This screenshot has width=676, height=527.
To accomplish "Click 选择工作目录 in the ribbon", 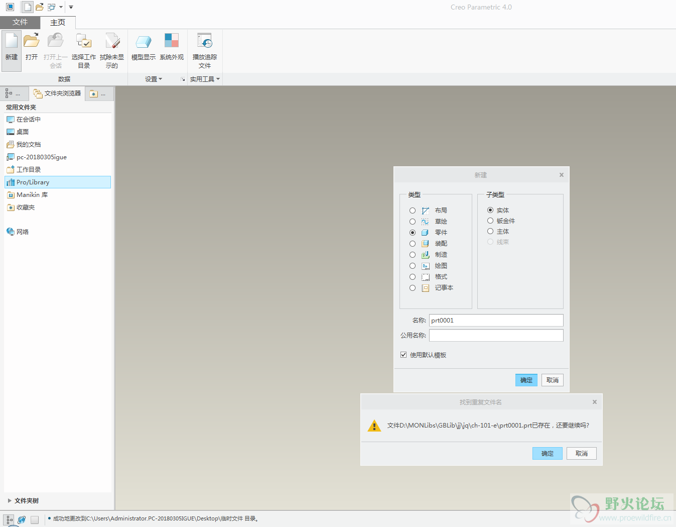I will [84, 50].
